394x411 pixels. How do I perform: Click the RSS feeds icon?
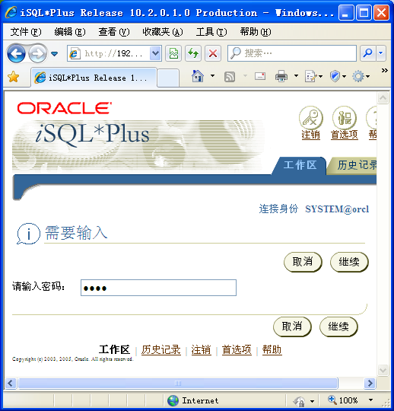pos(230,77)
